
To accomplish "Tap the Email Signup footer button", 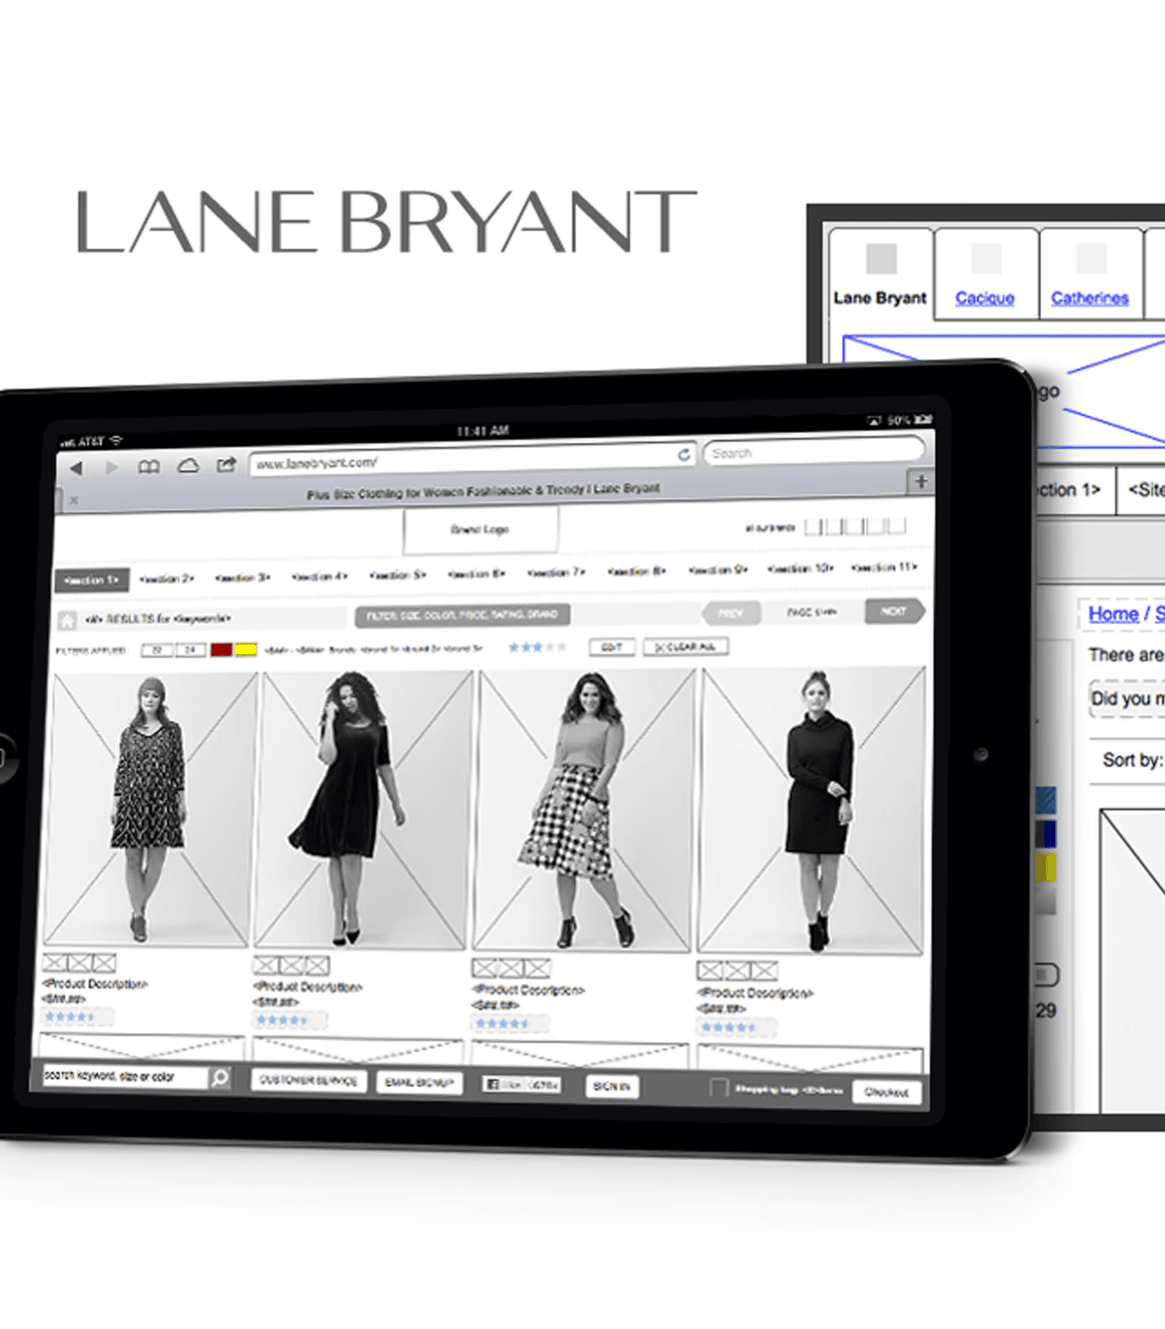I will 419,1083.
